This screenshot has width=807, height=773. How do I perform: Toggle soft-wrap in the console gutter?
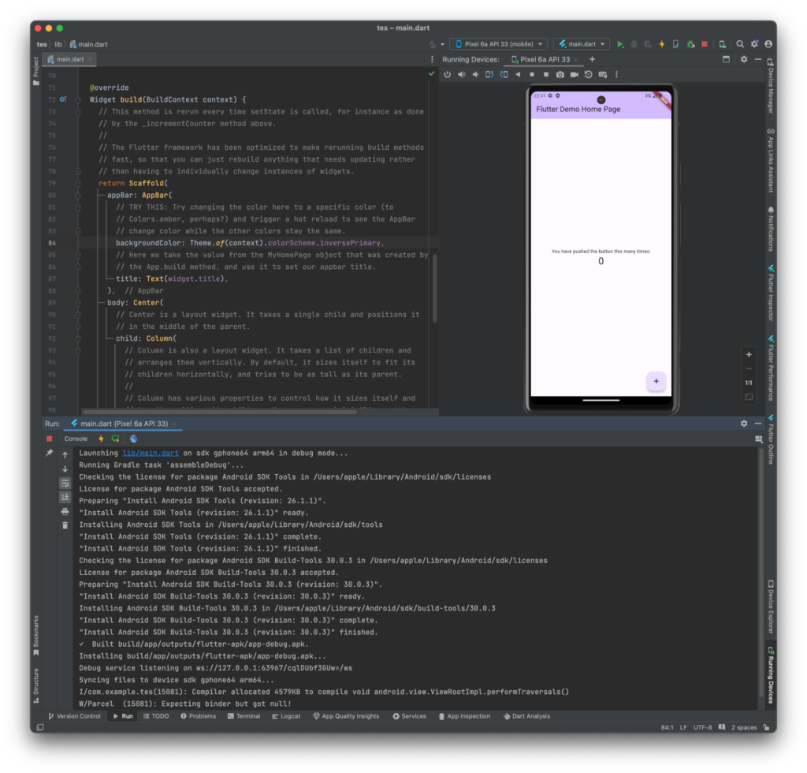tap(65, 484)
